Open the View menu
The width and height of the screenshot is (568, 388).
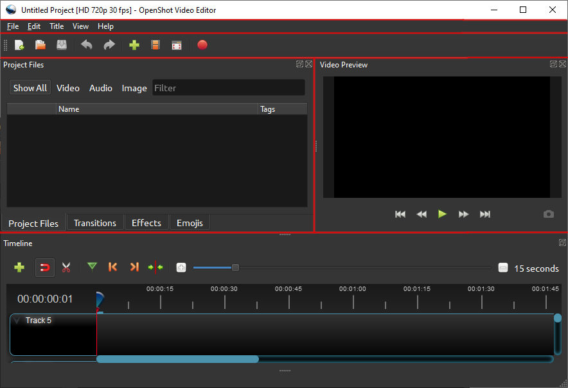(80, 26)
